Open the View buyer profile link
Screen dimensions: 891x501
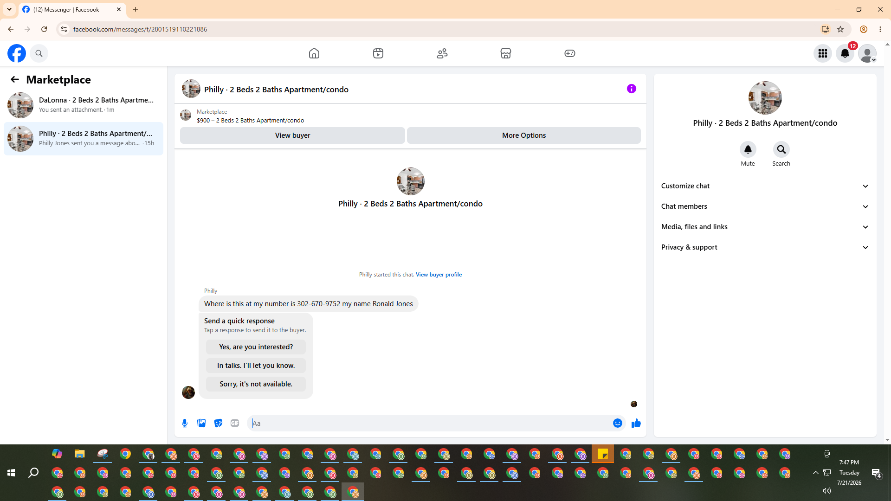(439, 275)
